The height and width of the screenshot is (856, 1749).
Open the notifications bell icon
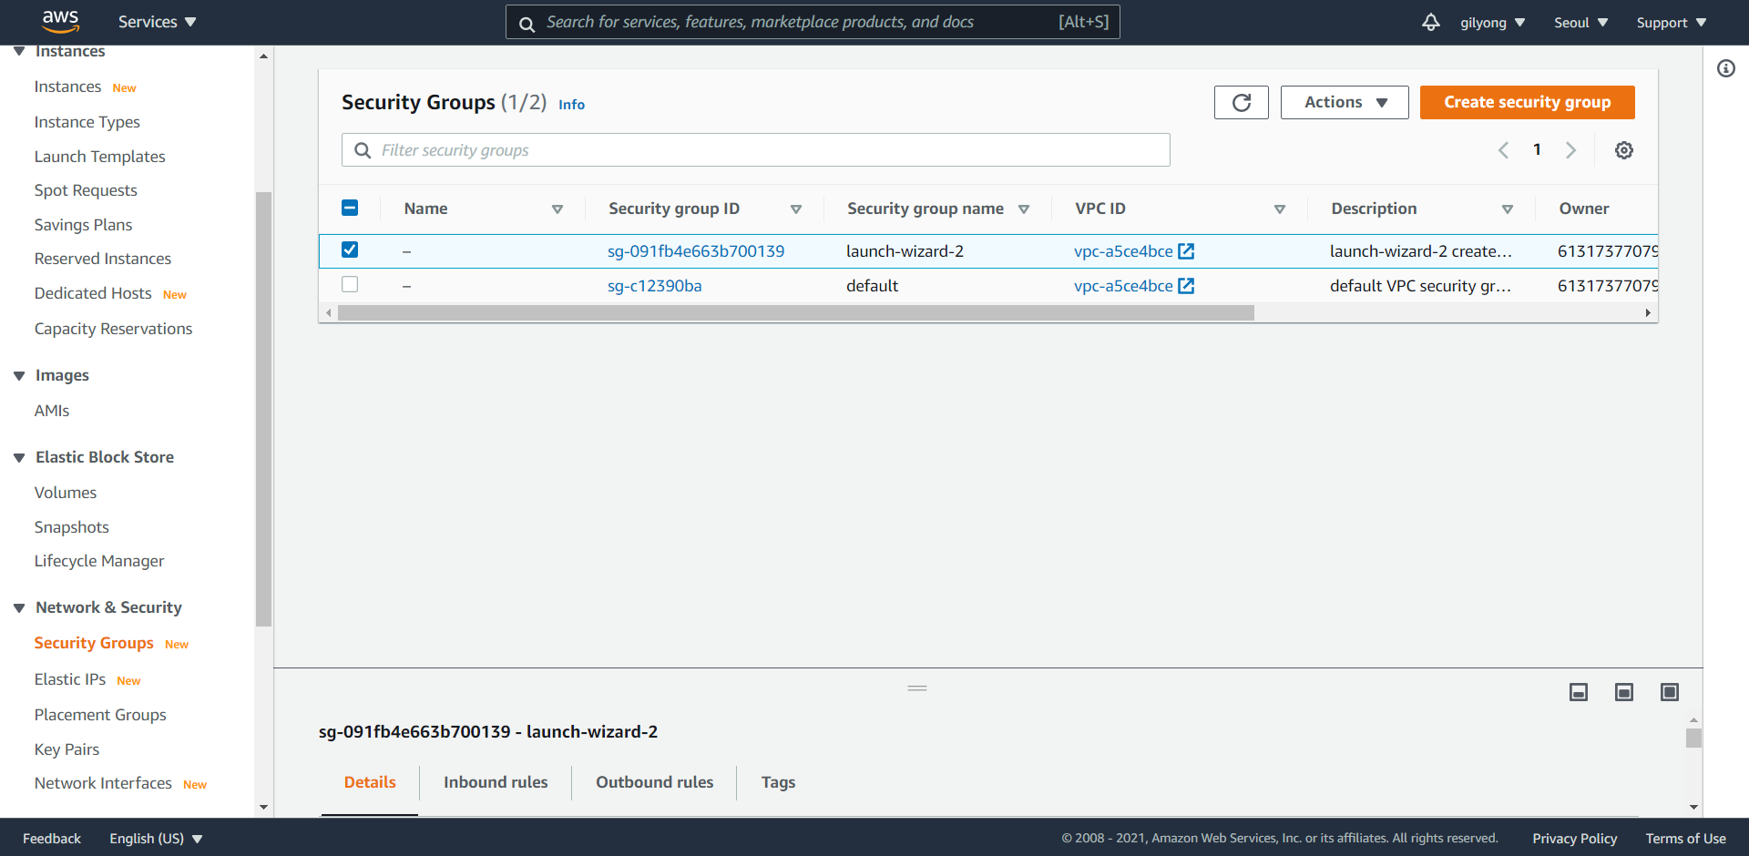point(1430,22)
